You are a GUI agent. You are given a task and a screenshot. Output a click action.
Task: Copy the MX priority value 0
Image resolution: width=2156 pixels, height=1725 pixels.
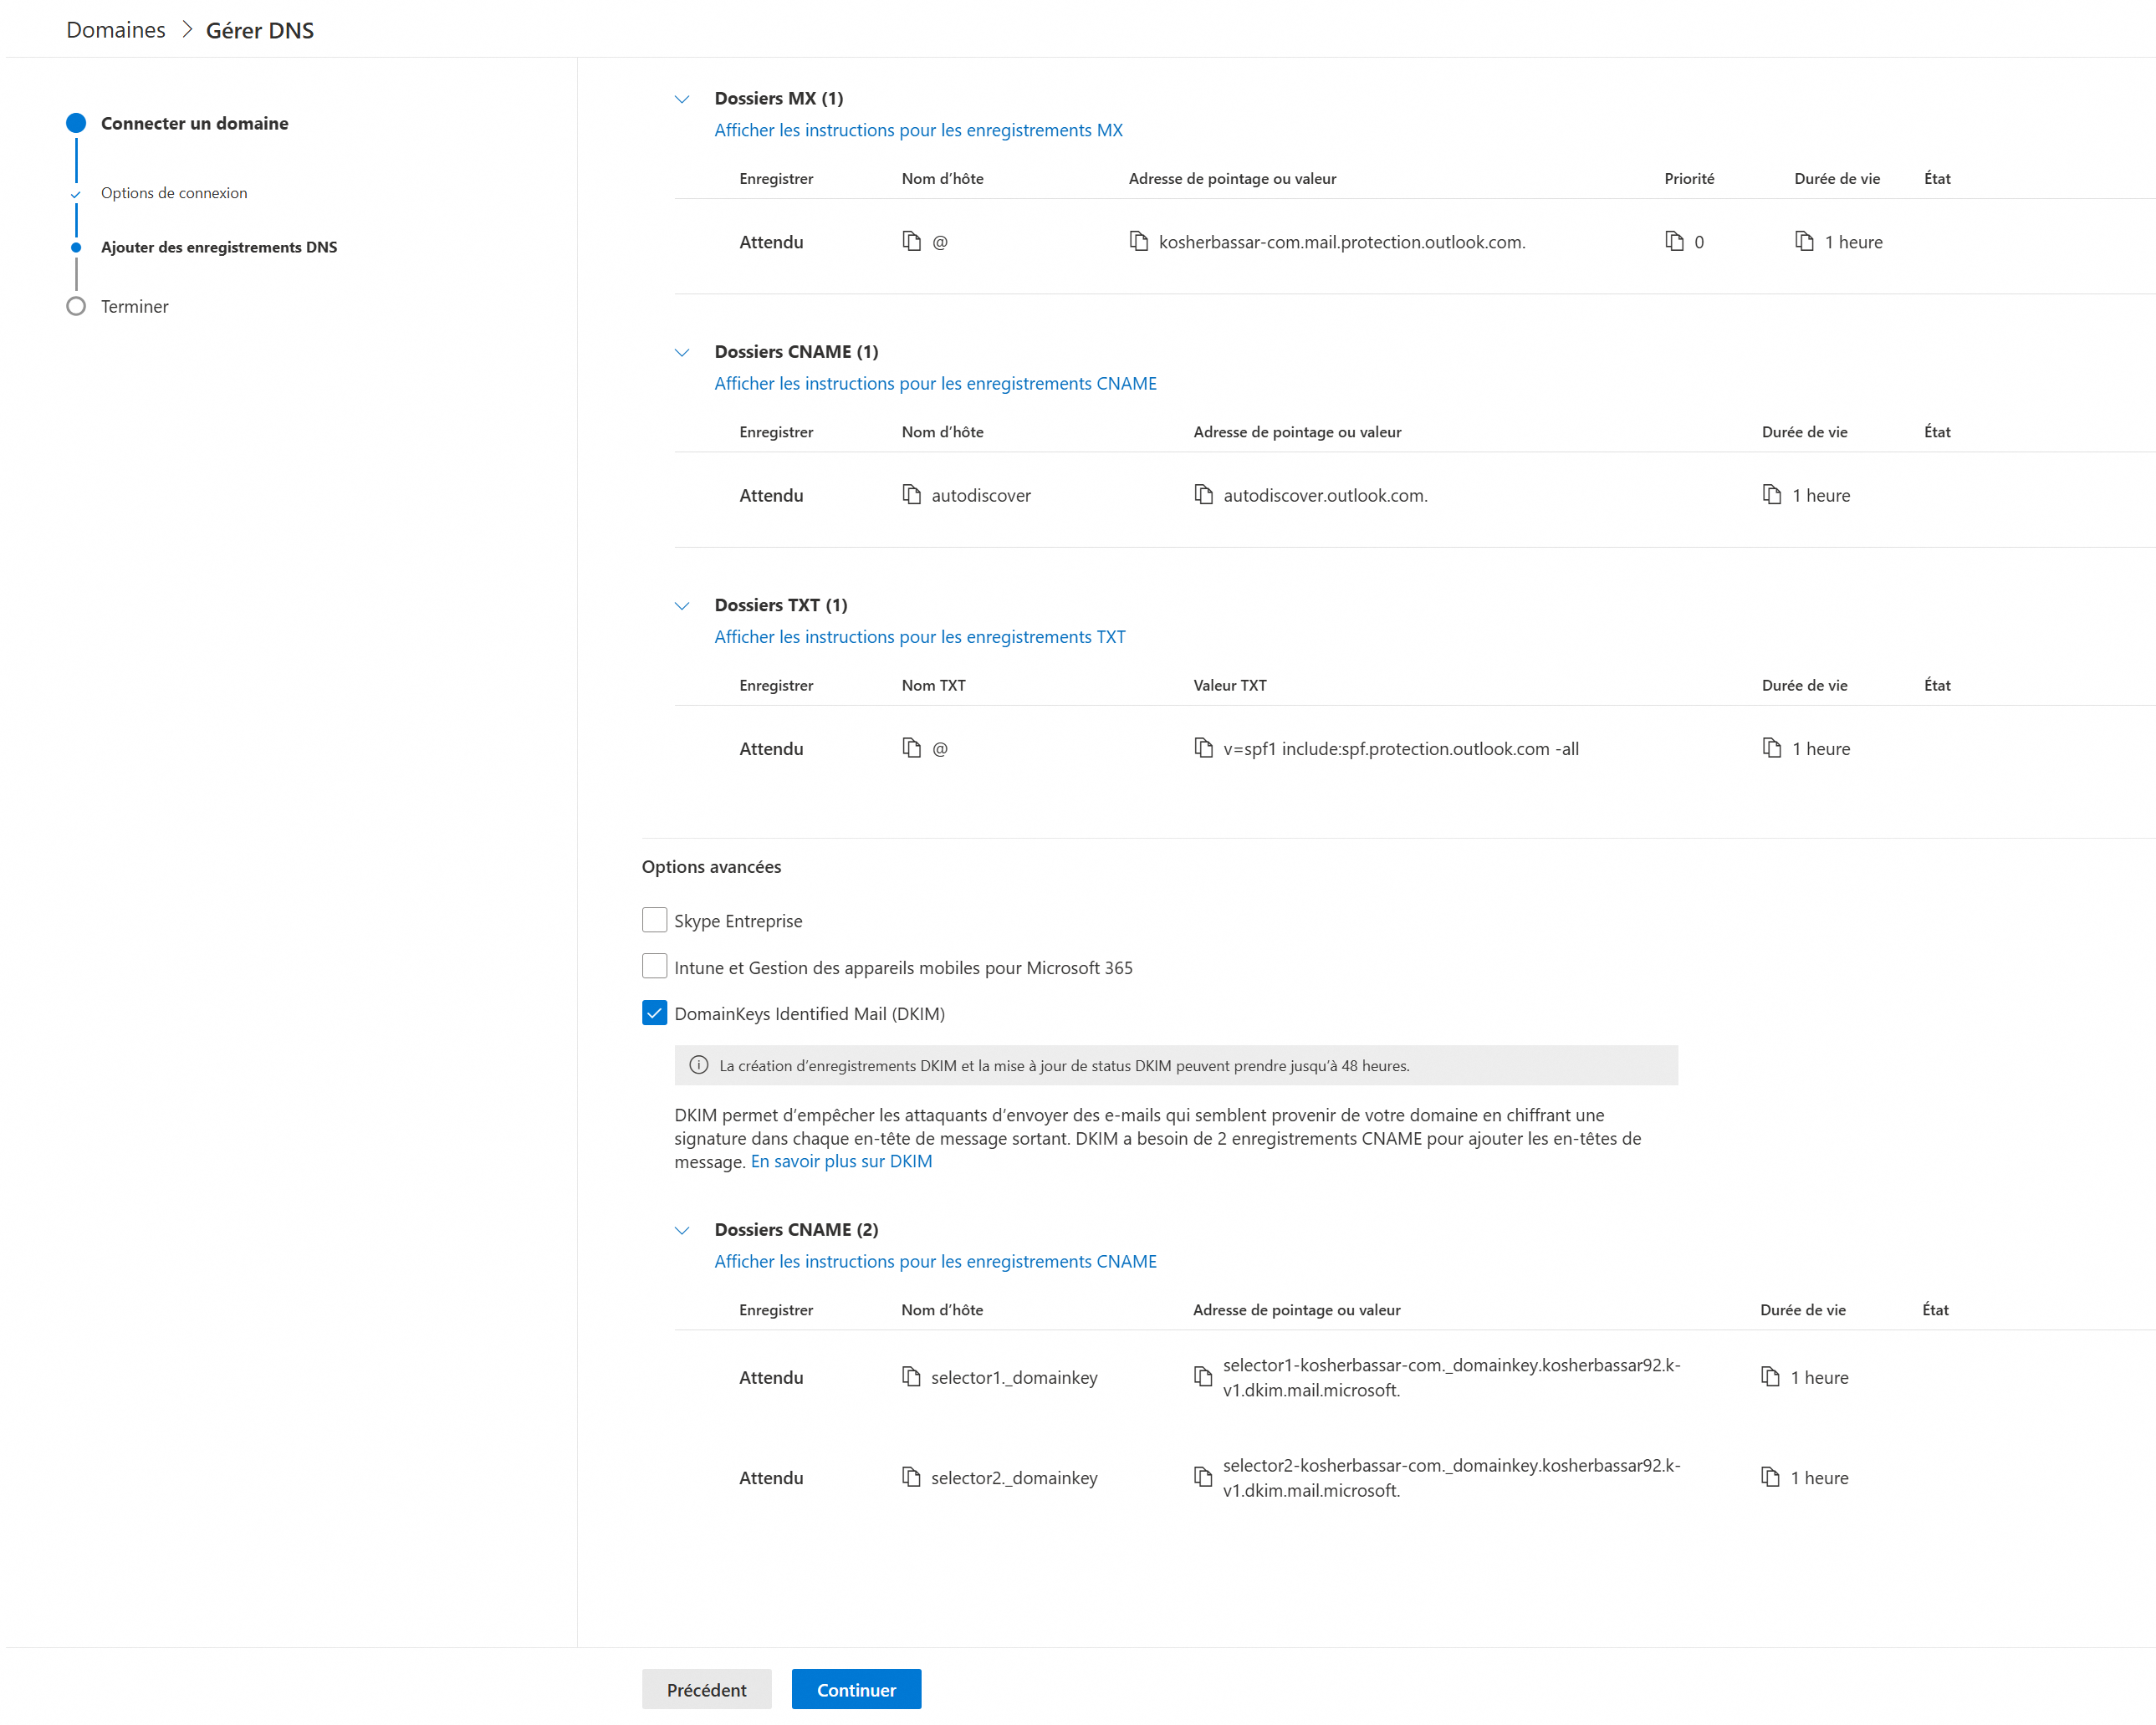point(1674,241)
